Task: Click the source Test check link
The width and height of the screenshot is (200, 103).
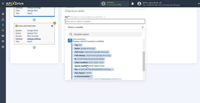Action: pyautogui.click(x=30, y=13)
